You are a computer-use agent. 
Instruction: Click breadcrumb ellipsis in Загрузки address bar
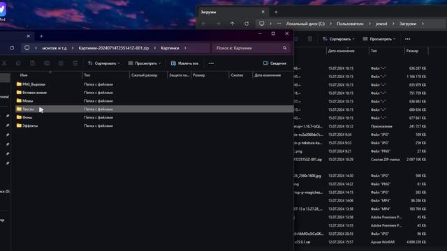[279, 24]
